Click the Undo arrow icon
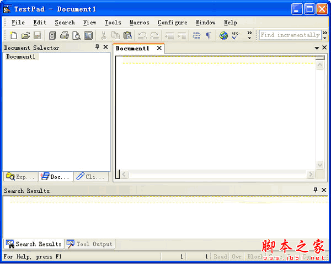 [x=142, y=35]
